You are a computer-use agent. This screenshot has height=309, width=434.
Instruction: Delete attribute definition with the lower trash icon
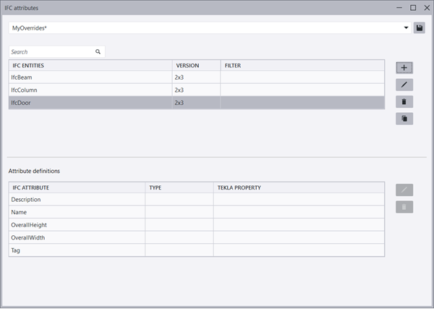point(404,207)
